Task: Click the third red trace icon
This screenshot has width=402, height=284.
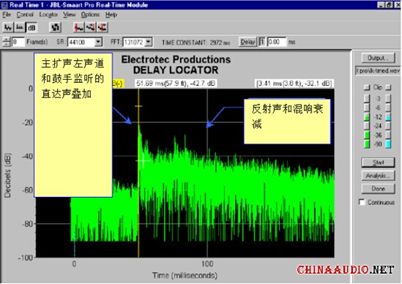Action: (x=102, y=27)
